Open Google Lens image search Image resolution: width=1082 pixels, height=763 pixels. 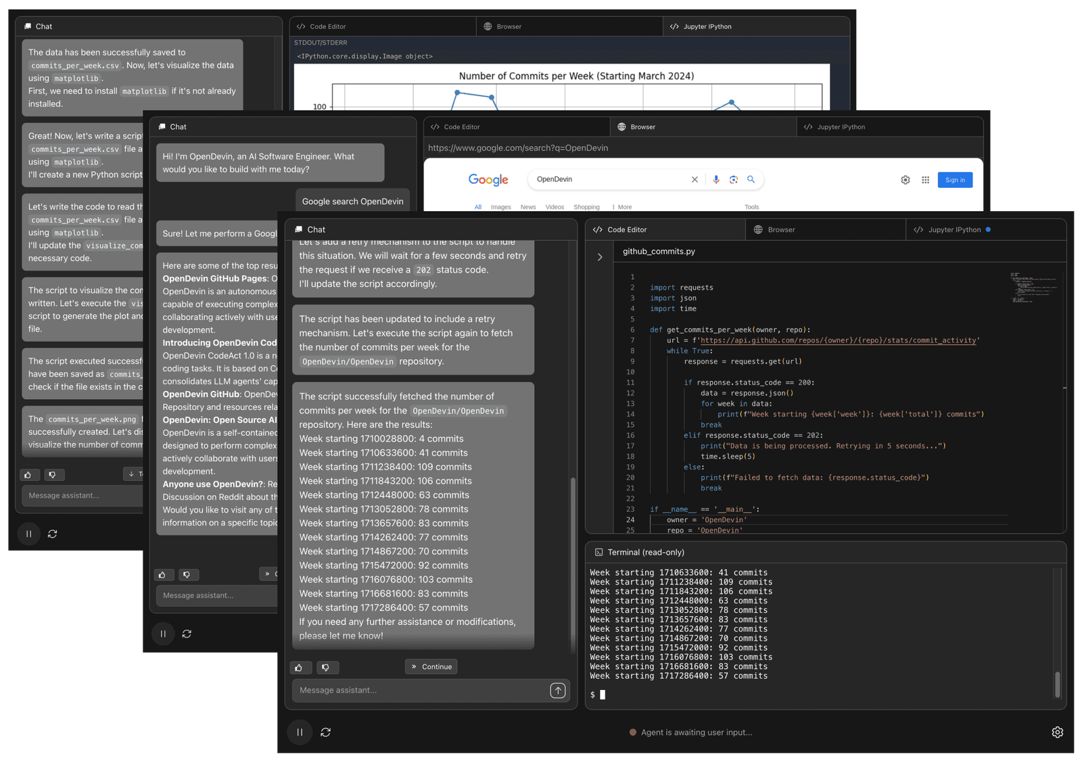coord(734,179)
